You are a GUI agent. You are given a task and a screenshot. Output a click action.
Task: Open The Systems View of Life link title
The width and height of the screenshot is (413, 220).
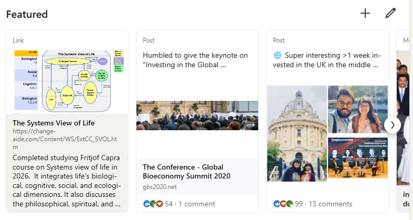(53, 123)
